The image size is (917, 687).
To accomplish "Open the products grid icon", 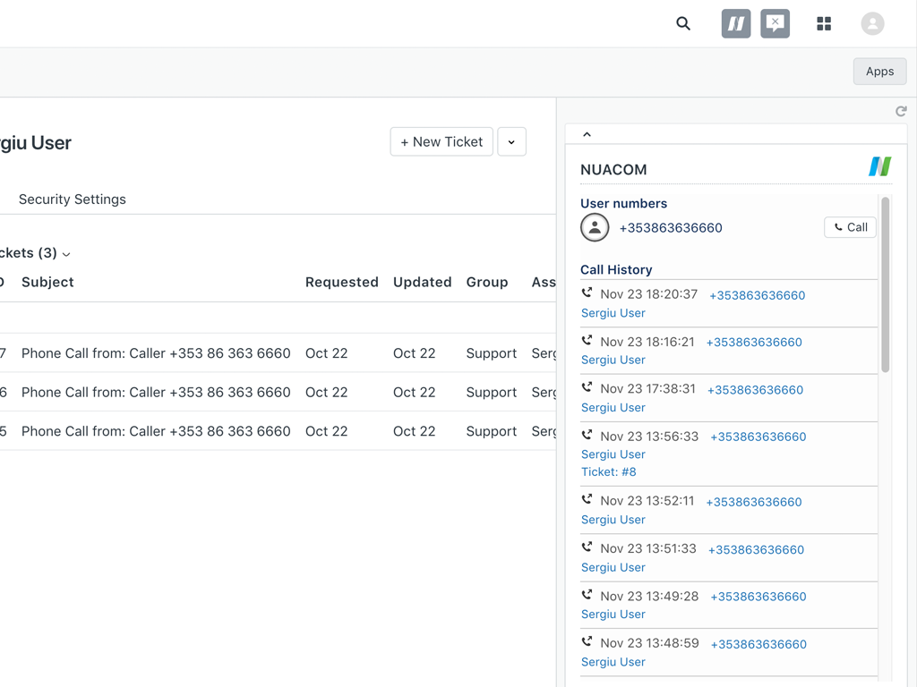I will (x=824, y=24).
